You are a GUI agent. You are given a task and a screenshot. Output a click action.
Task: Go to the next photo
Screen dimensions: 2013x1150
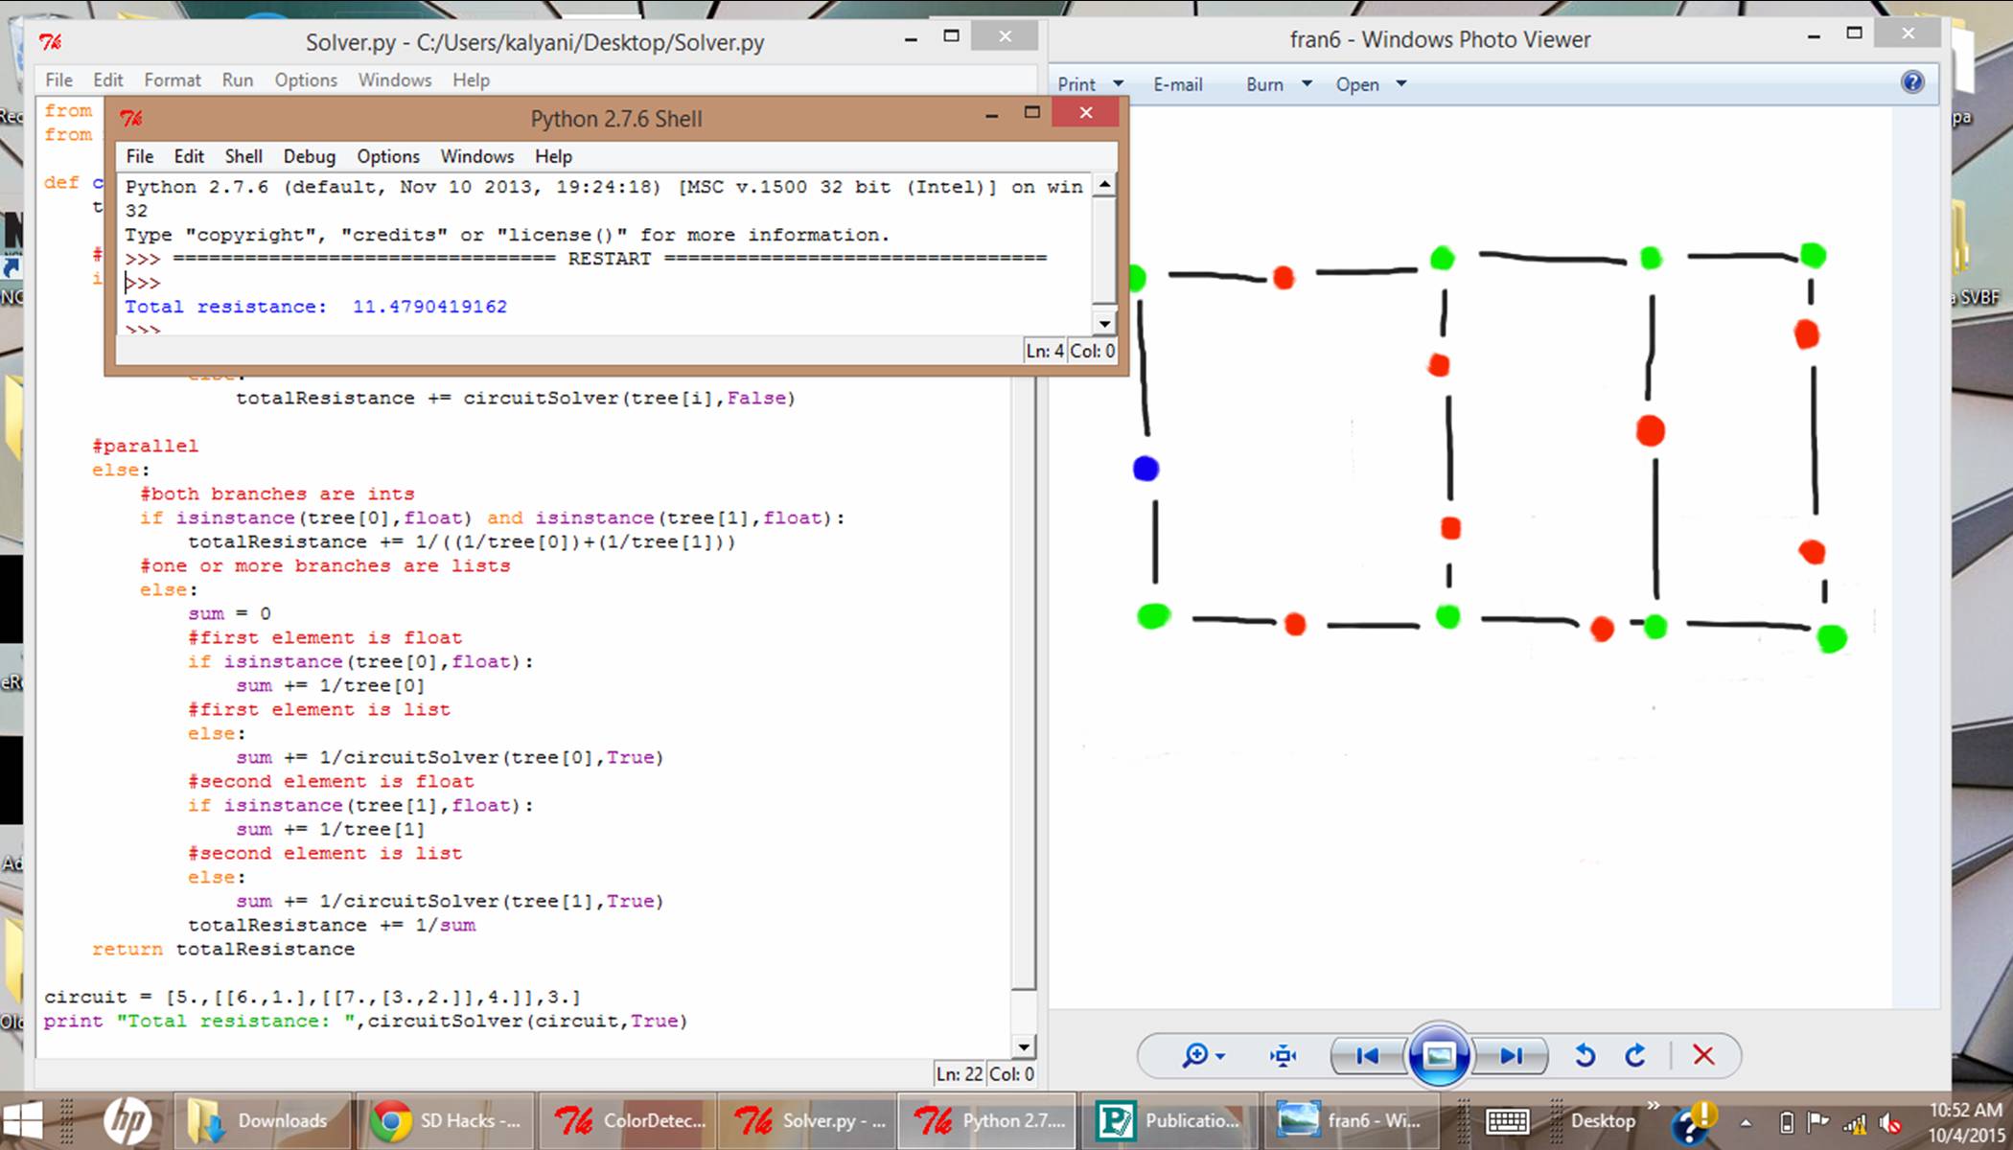1511,1056
